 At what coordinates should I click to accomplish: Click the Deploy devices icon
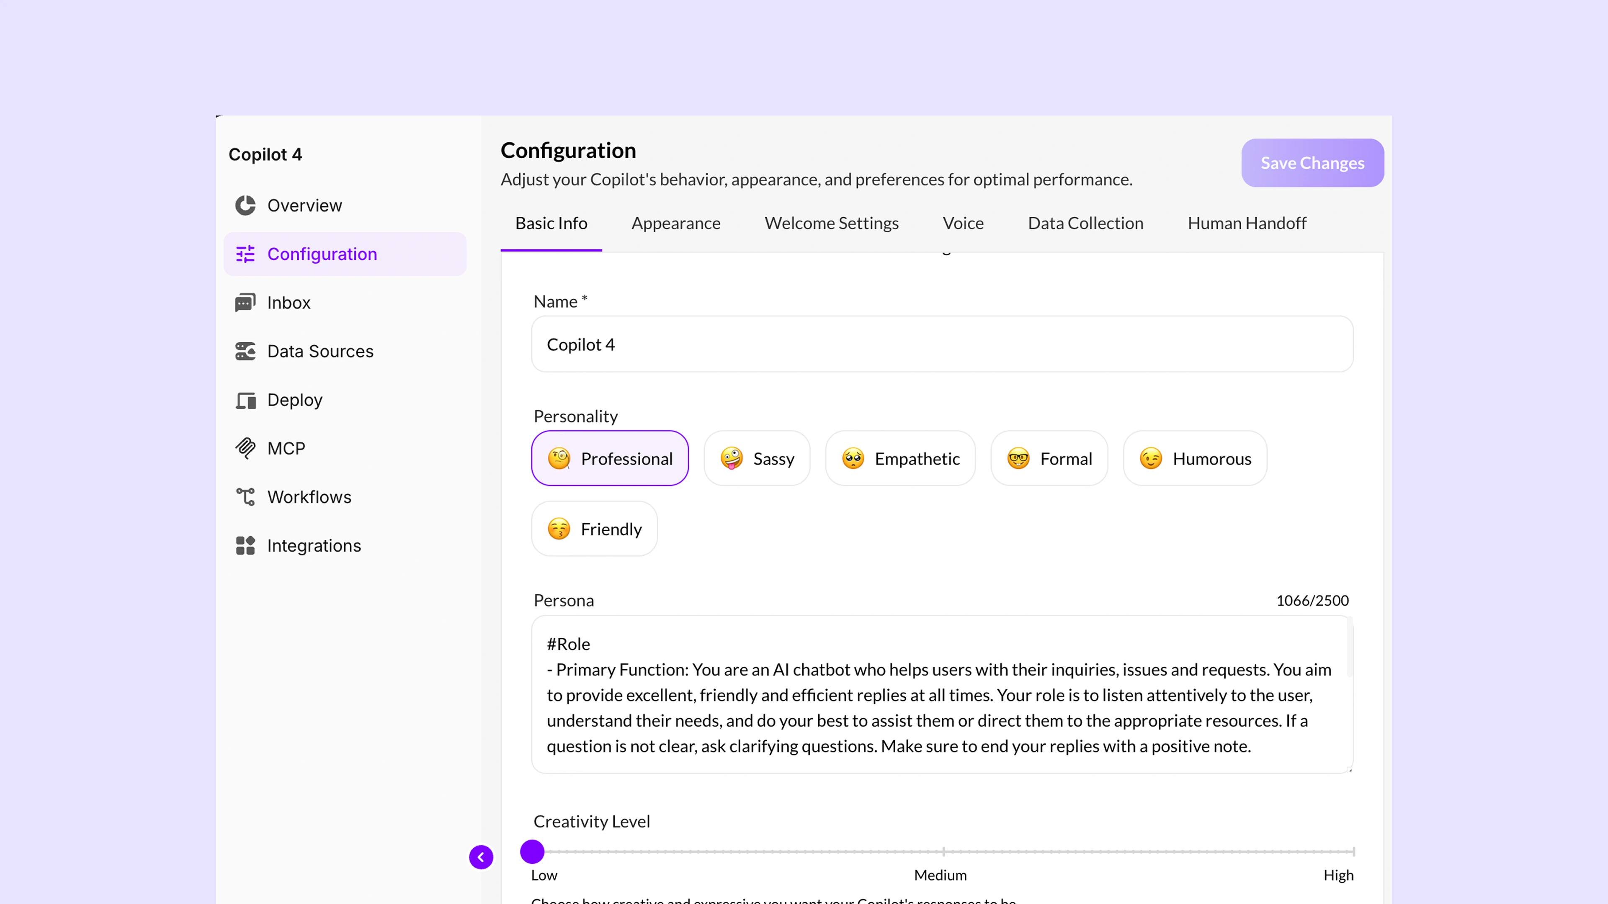click(245, 400)
